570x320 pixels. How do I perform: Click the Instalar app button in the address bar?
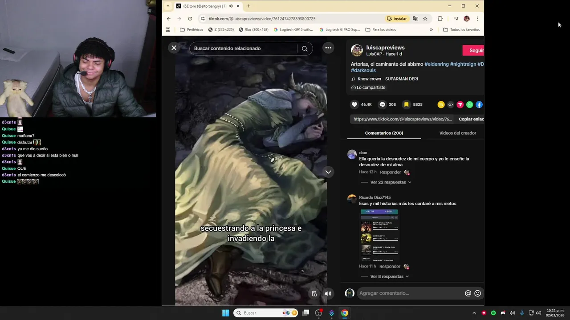point(397,19)
